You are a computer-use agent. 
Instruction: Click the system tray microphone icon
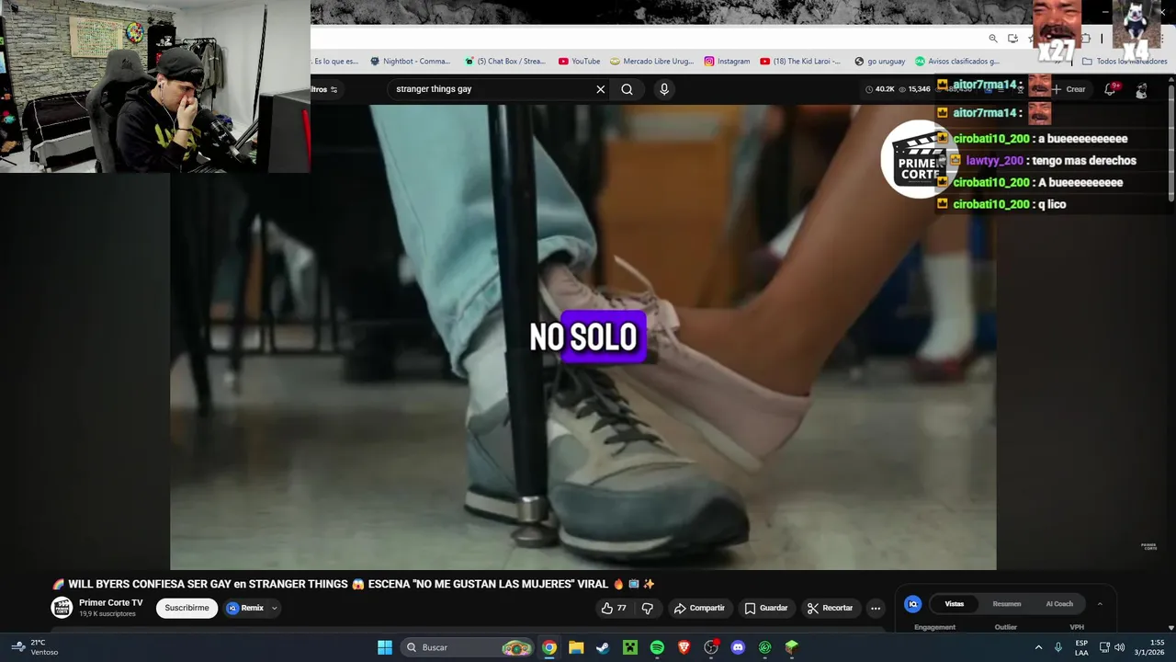point(1058,647)
